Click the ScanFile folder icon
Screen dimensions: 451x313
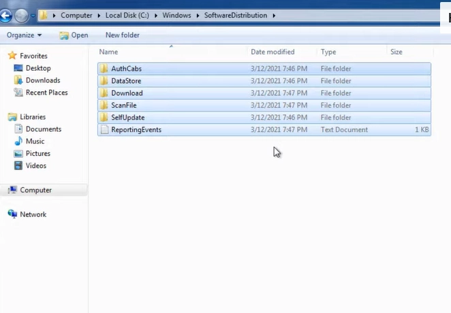(104, 105)
